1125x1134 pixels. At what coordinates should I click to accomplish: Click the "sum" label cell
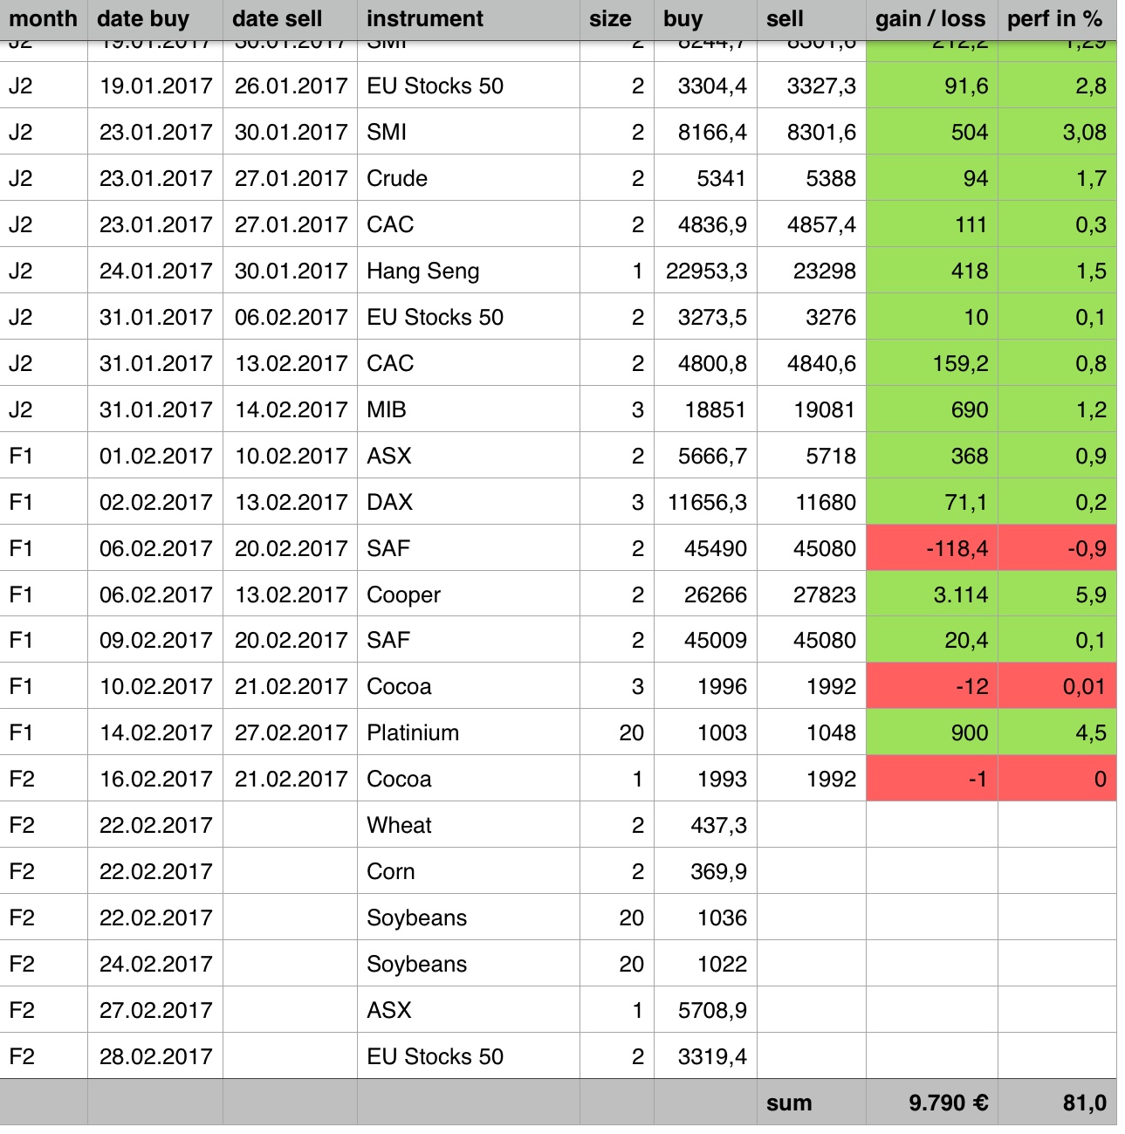pyautogui.click(x=789, y=1103)
